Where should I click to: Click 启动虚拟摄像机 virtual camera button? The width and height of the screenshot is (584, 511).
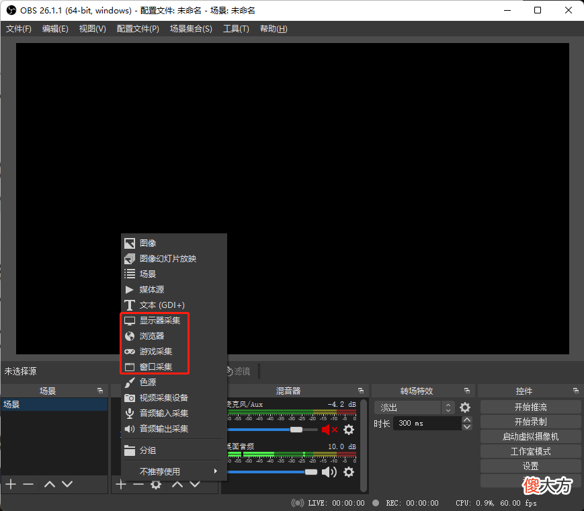(530, 436)
